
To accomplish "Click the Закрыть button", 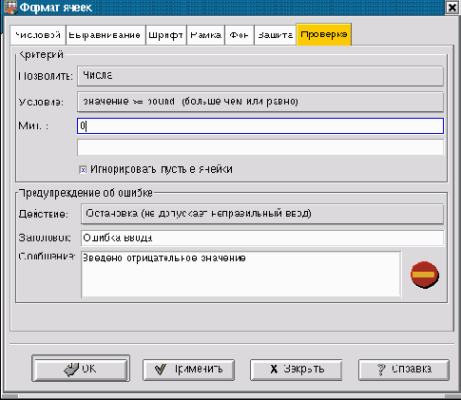I will [x=296, y=370].
